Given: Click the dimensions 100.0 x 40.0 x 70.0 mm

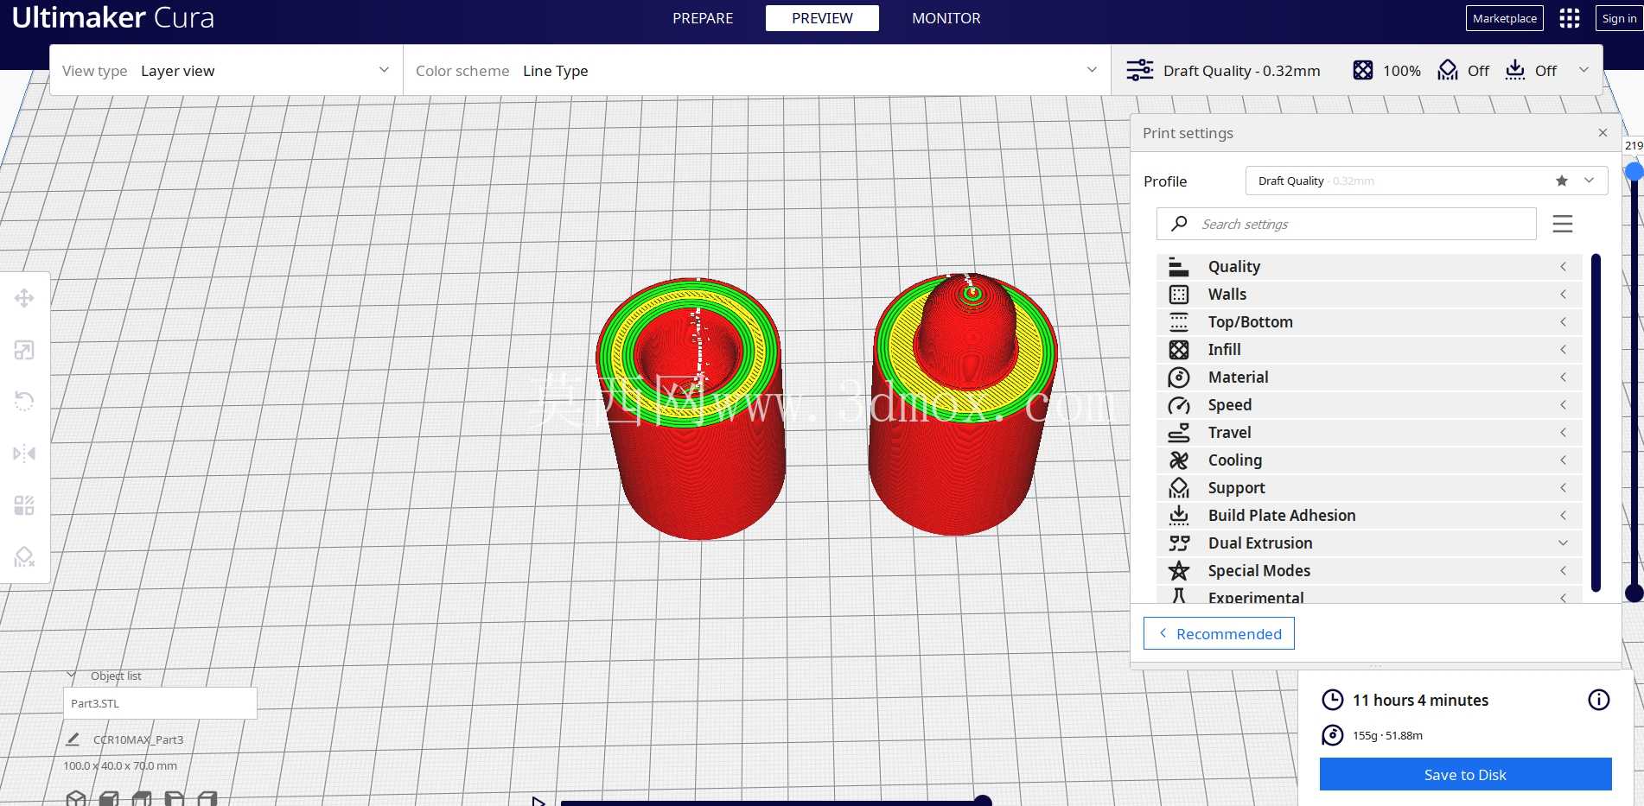Looking at the screenshot, I should pos(120,765).
